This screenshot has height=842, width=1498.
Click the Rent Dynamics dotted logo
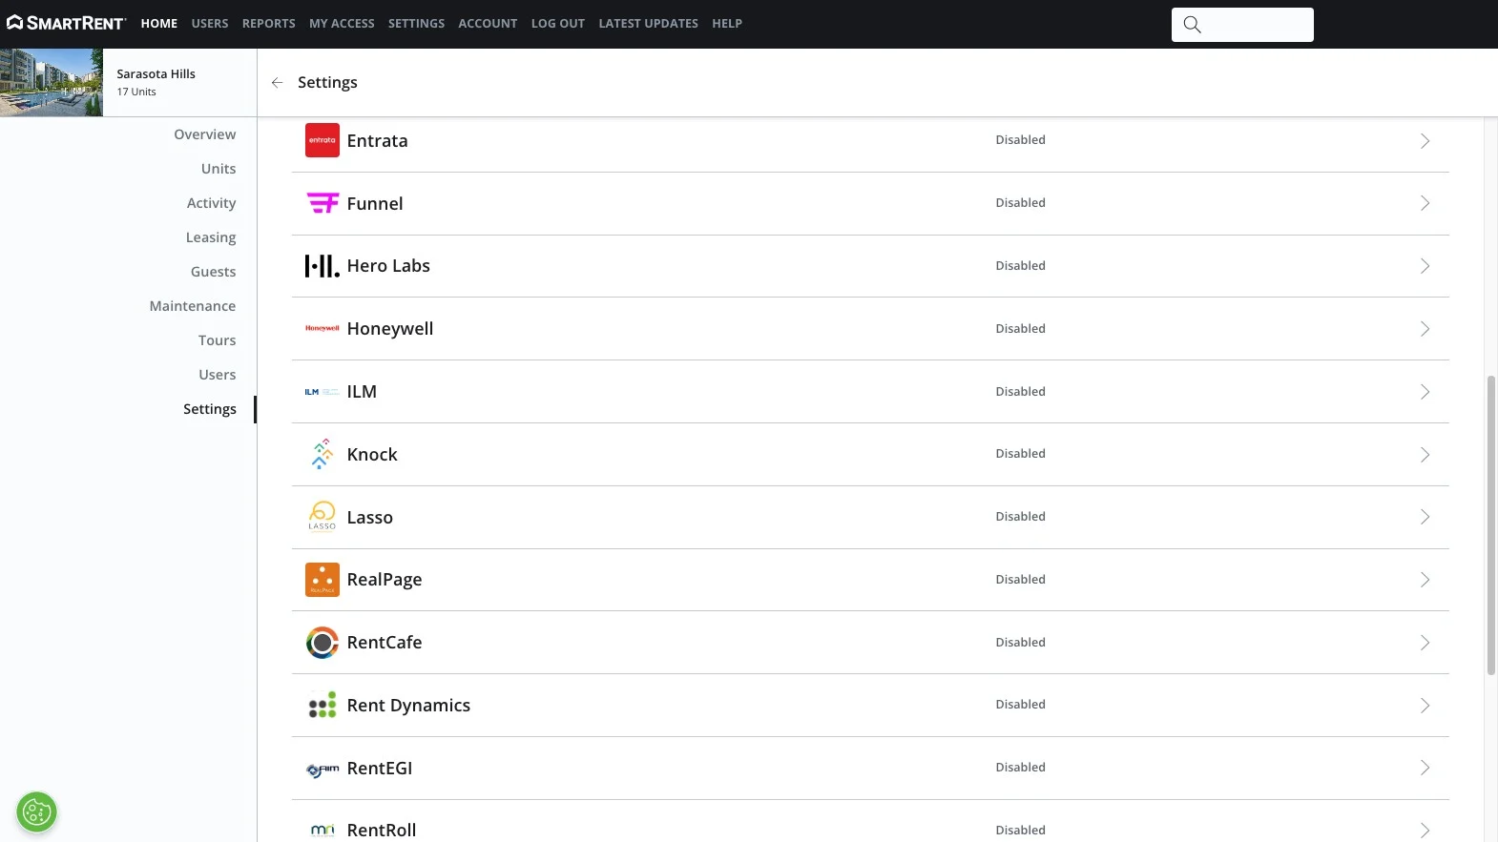tap(322, 705)
